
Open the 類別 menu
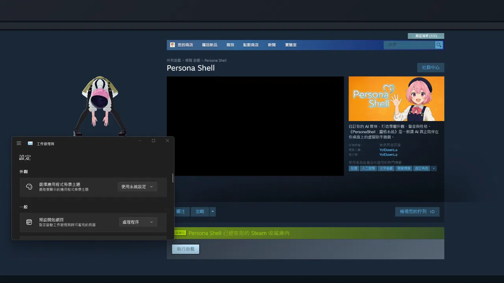pyautogui.click(x=230, y=45)
